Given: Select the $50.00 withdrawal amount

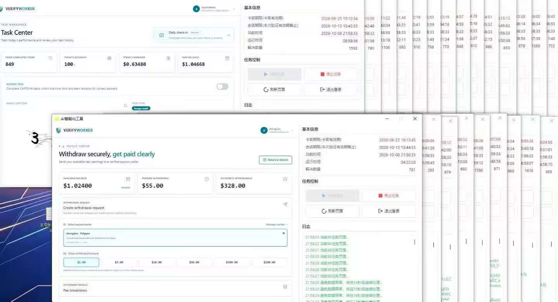Looking at the screenshot, I should pyautogui.click(x=194, y=262).
